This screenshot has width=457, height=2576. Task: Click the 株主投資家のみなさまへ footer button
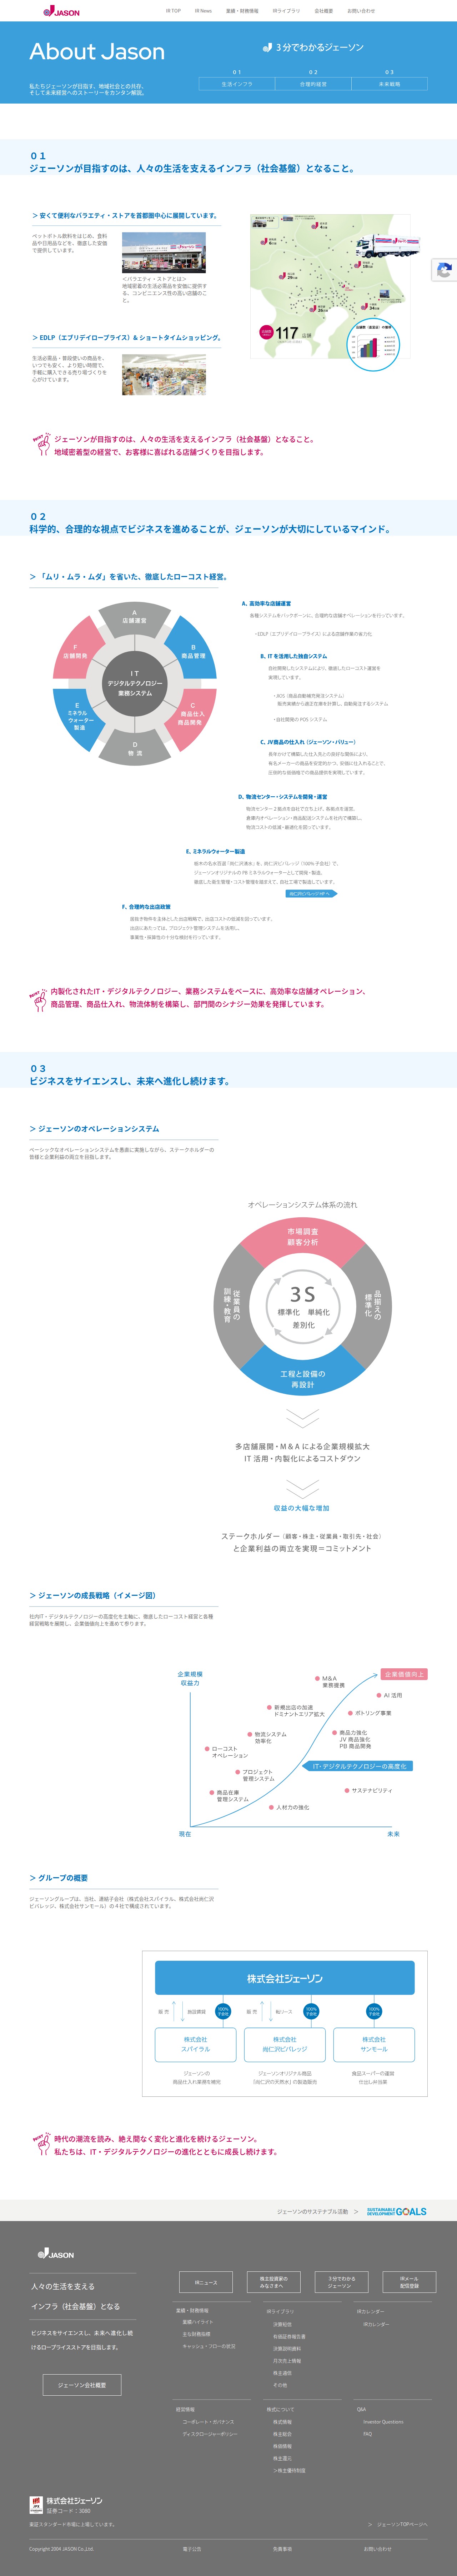(273, 2282)
